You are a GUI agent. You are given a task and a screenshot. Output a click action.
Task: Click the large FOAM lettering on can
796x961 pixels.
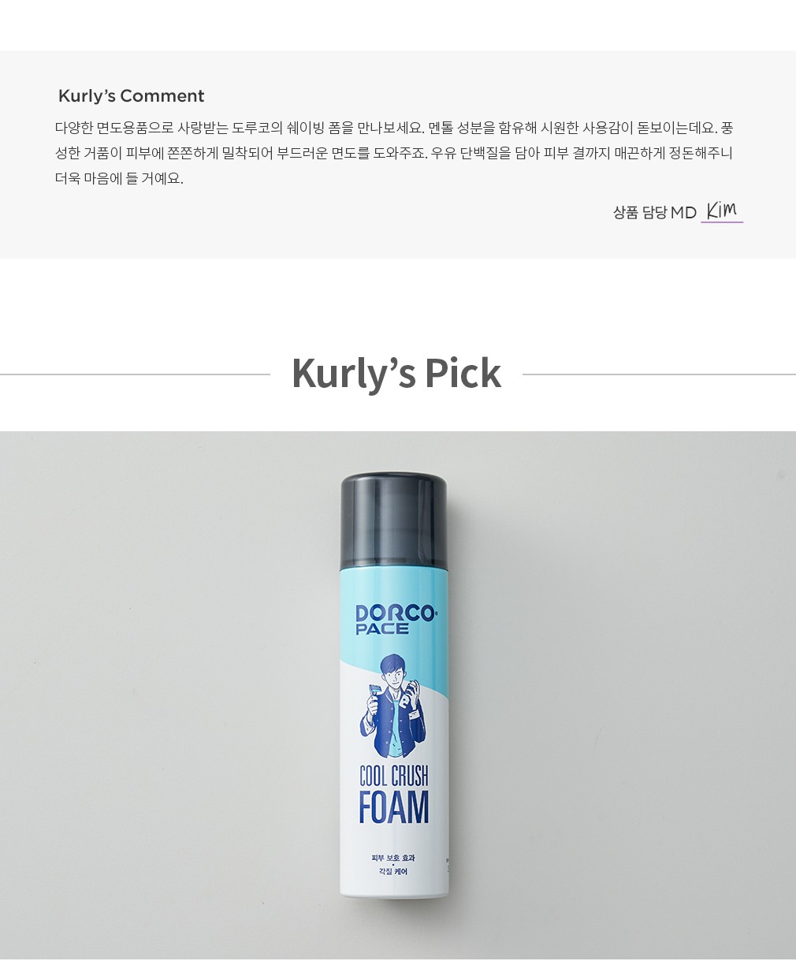pos(394,807)
